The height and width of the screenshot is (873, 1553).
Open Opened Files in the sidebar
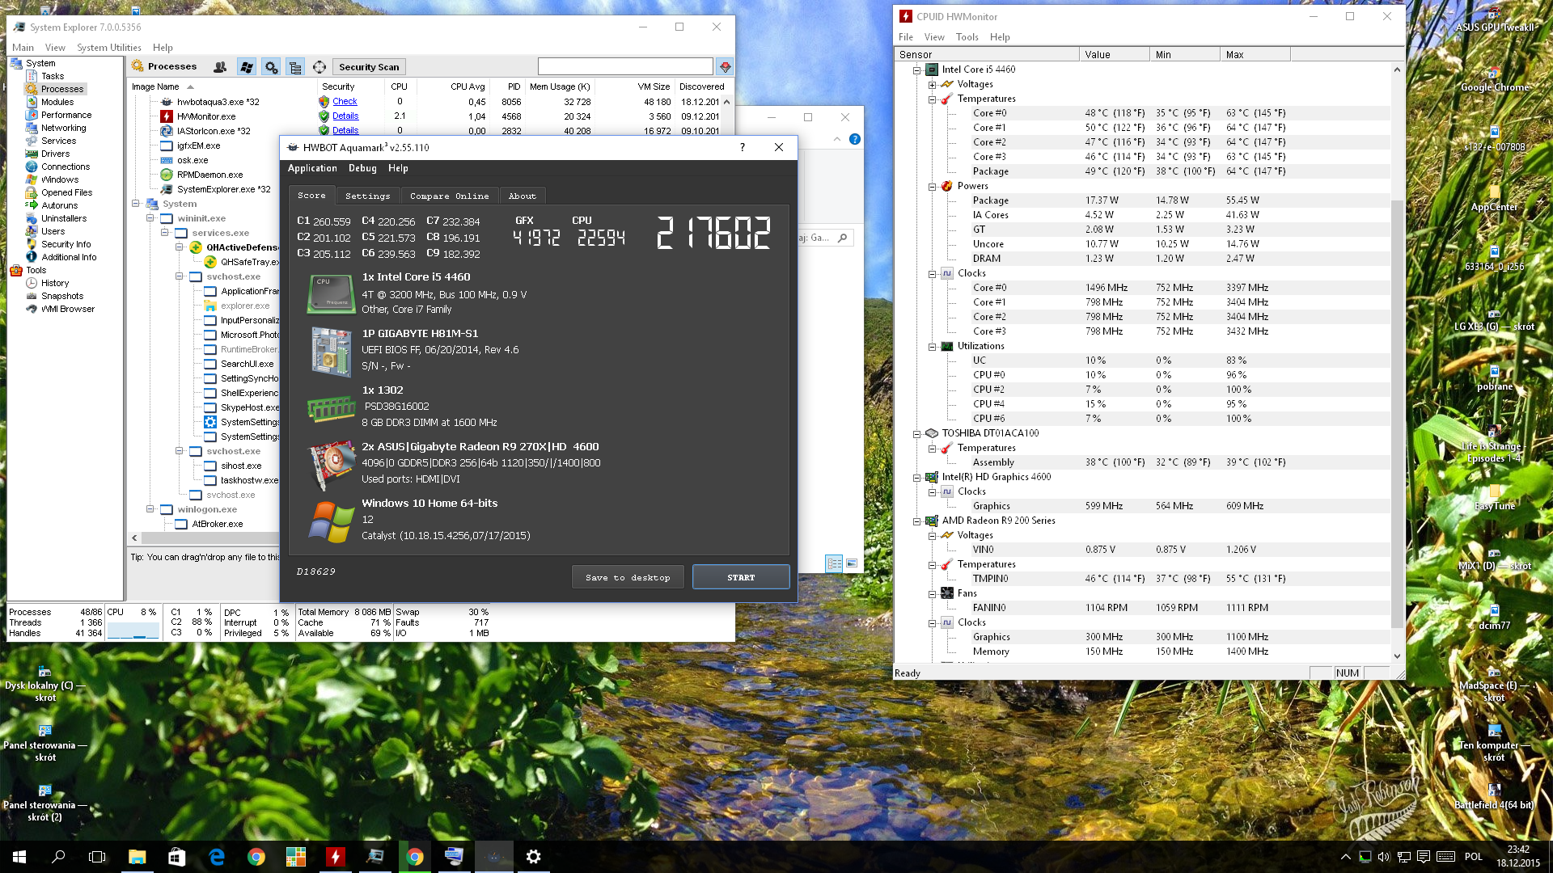click(66, 192)
